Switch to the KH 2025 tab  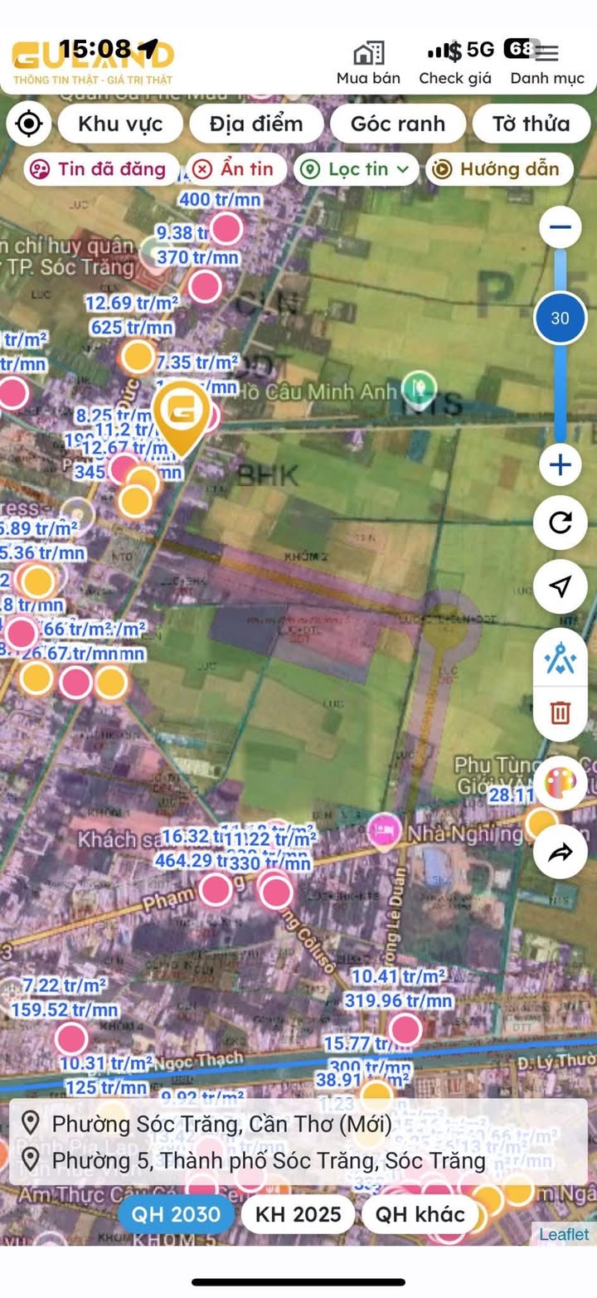298,1214
